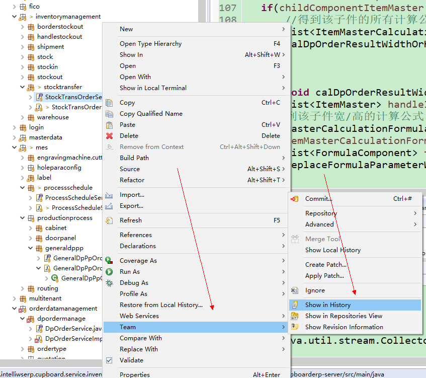
Task: Click the Copy icon in context menu
Action: tap(109, 103)
